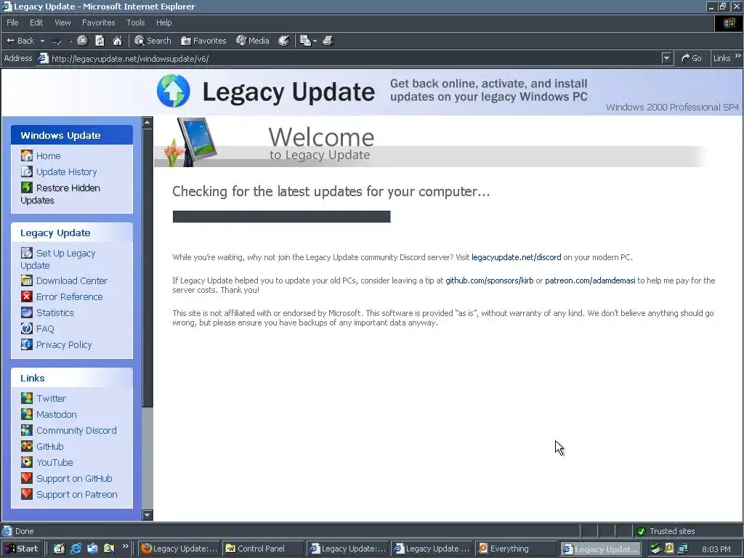Click the Error Reference red X icon
The image size is (744, 558).
point(27,296)
